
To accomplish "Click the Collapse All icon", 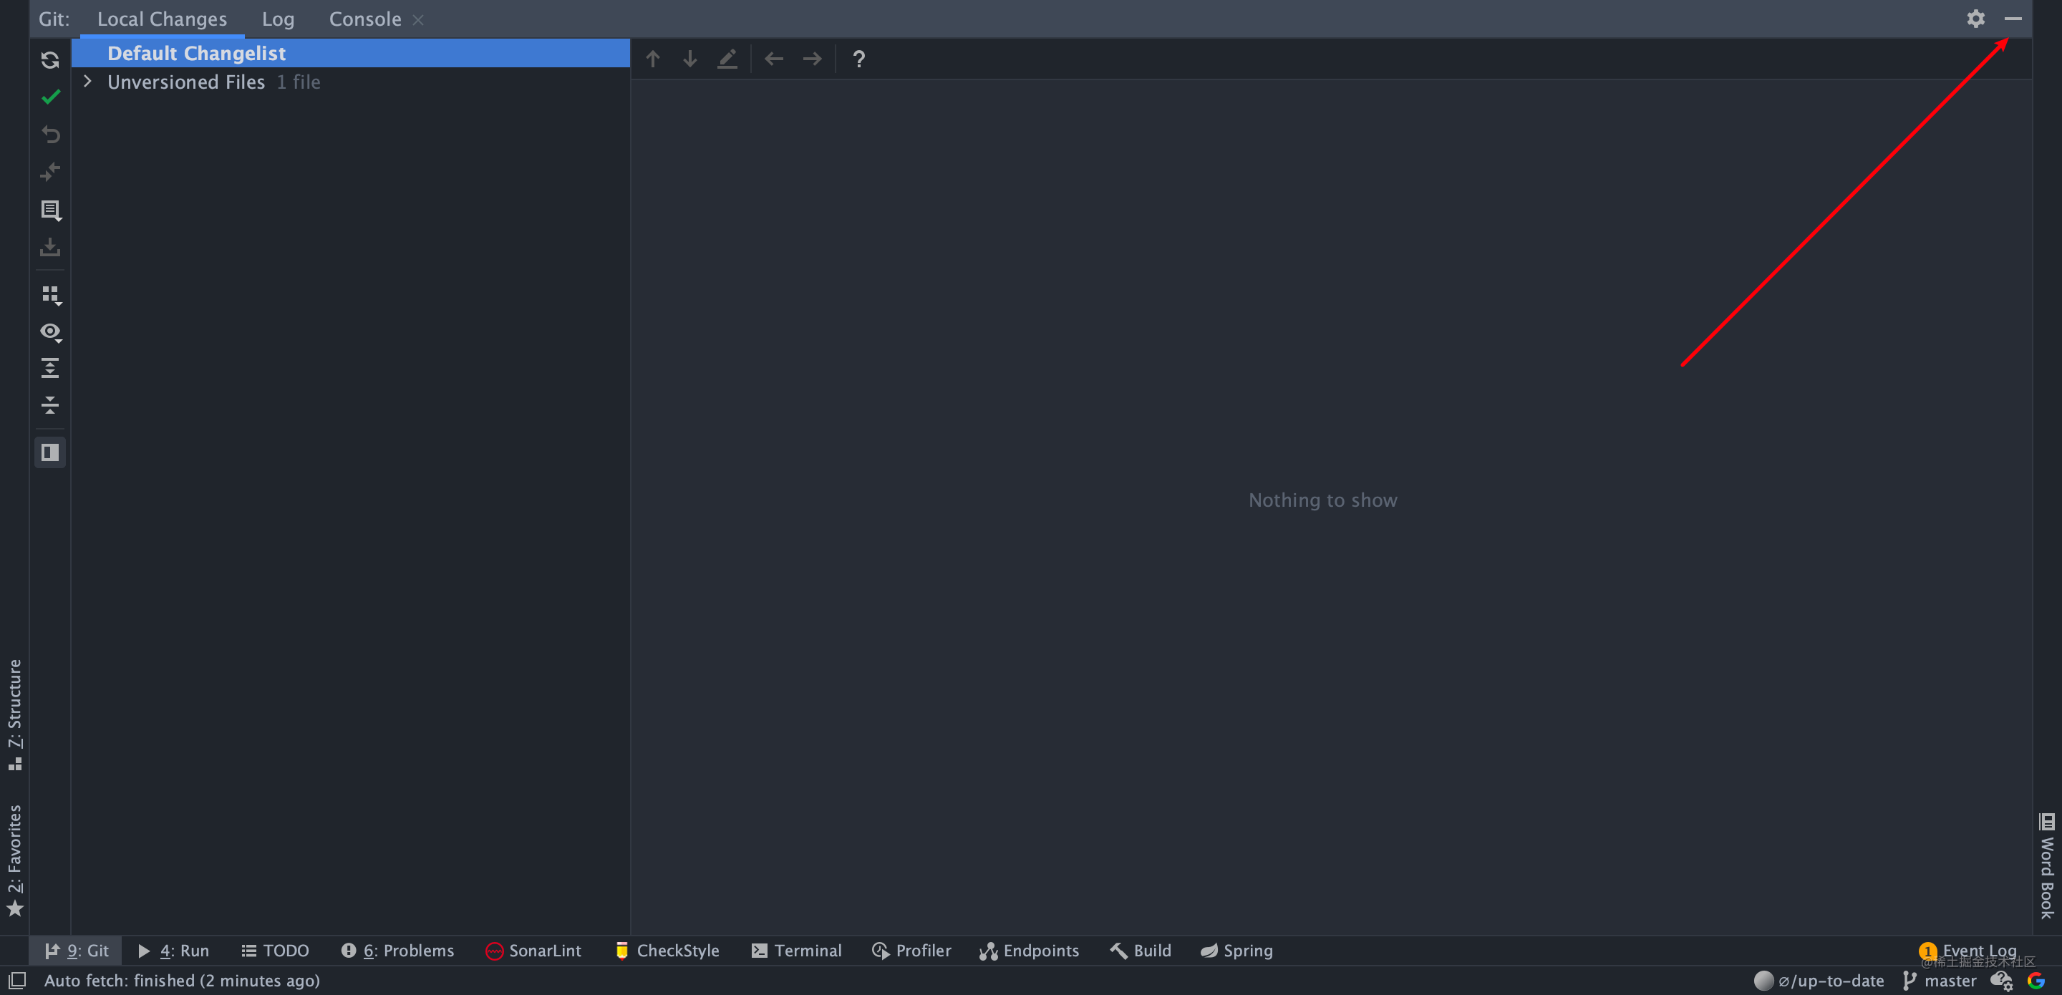I will coord(50,405).
